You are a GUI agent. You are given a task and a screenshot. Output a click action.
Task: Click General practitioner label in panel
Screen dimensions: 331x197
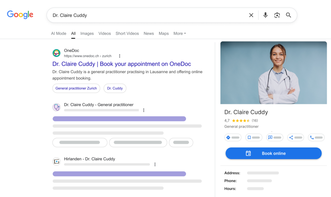pyautogui.click(x=241, y=126)
